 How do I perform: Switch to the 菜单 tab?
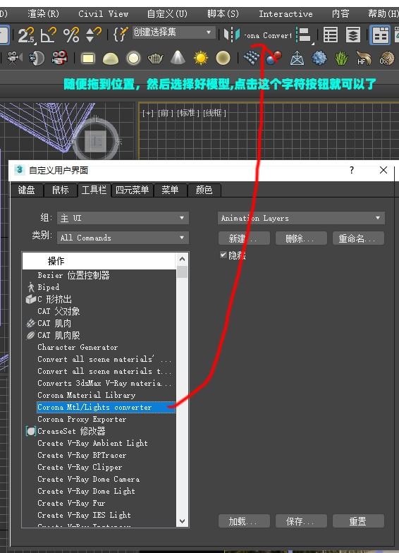pos(170,190)
